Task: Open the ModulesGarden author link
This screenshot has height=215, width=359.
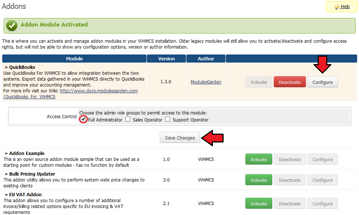Action: (x=206, y=82)
